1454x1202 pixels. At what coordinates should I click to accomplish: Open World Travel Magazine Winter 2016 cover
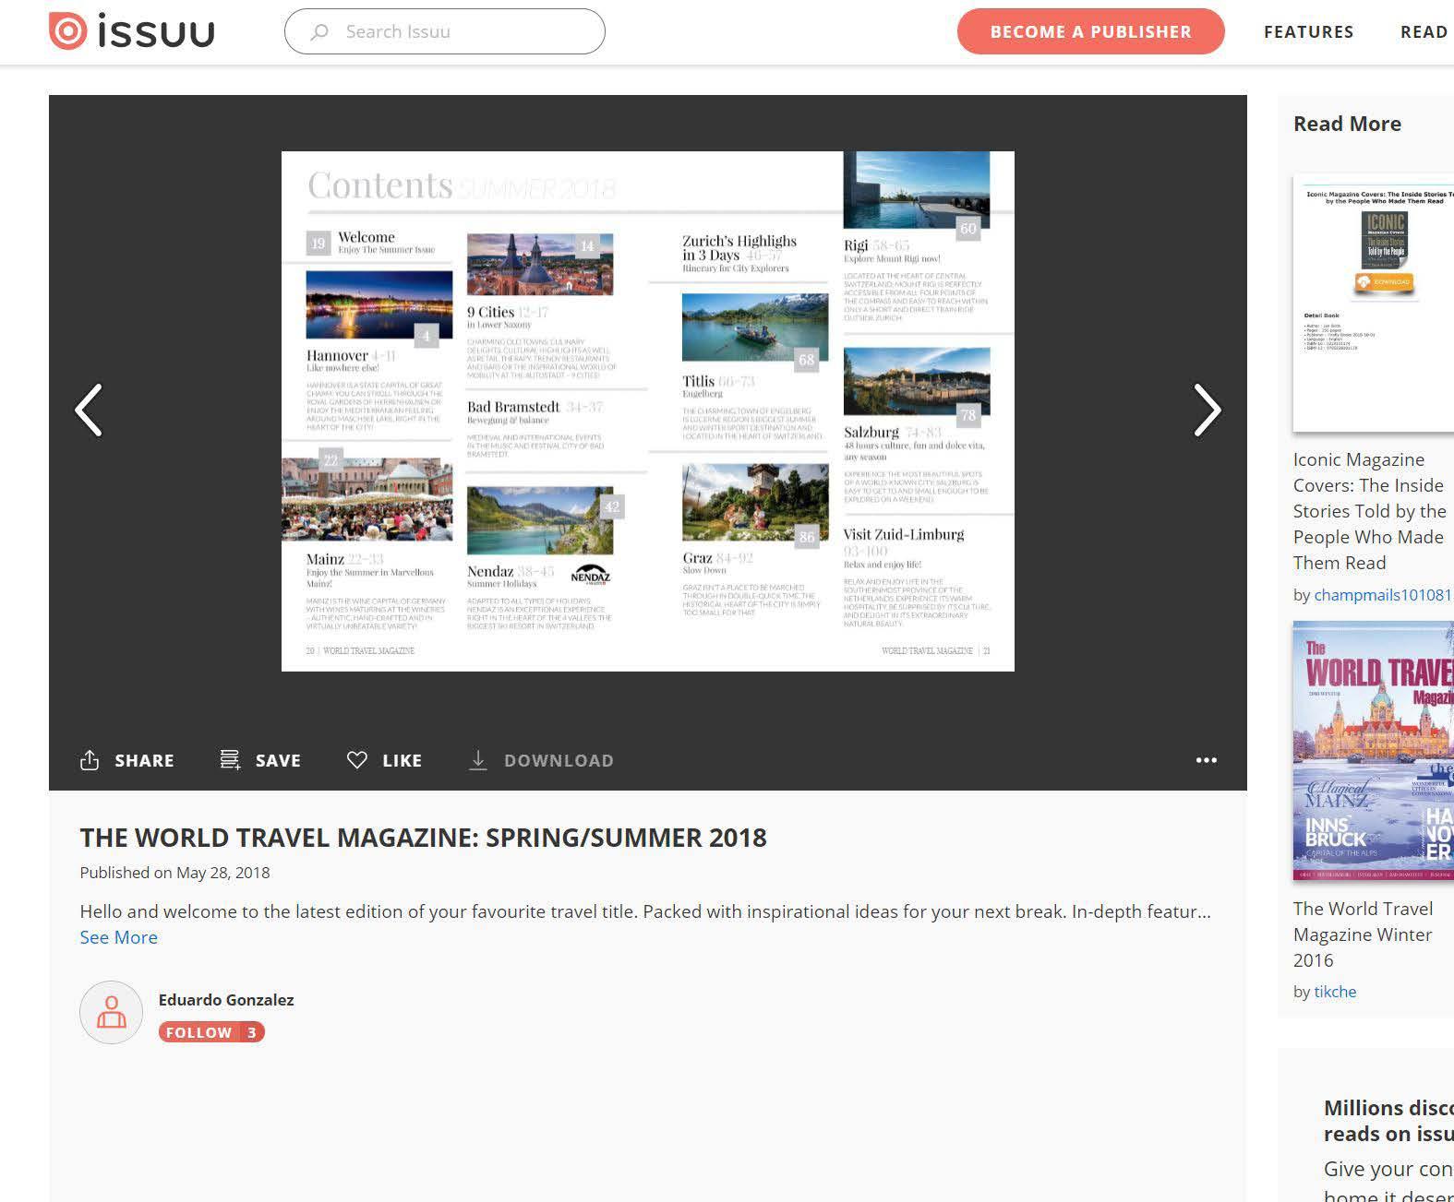pos(1374,751)
